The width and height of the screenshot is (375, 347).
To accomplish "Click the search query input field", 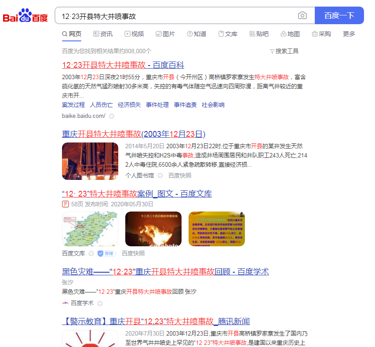I will click(176, 16).
